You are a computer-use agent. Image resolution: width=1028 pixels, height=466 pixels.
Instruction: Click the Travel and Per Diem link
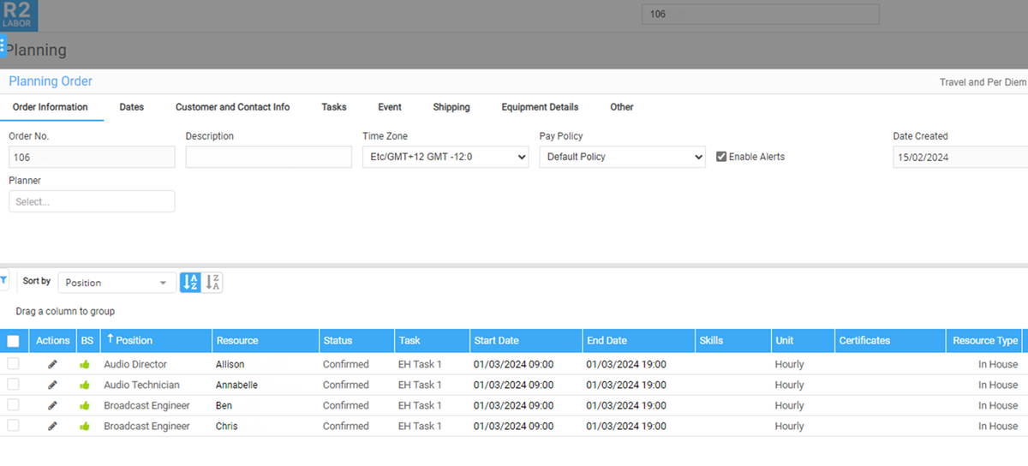(x=982, y=82)
